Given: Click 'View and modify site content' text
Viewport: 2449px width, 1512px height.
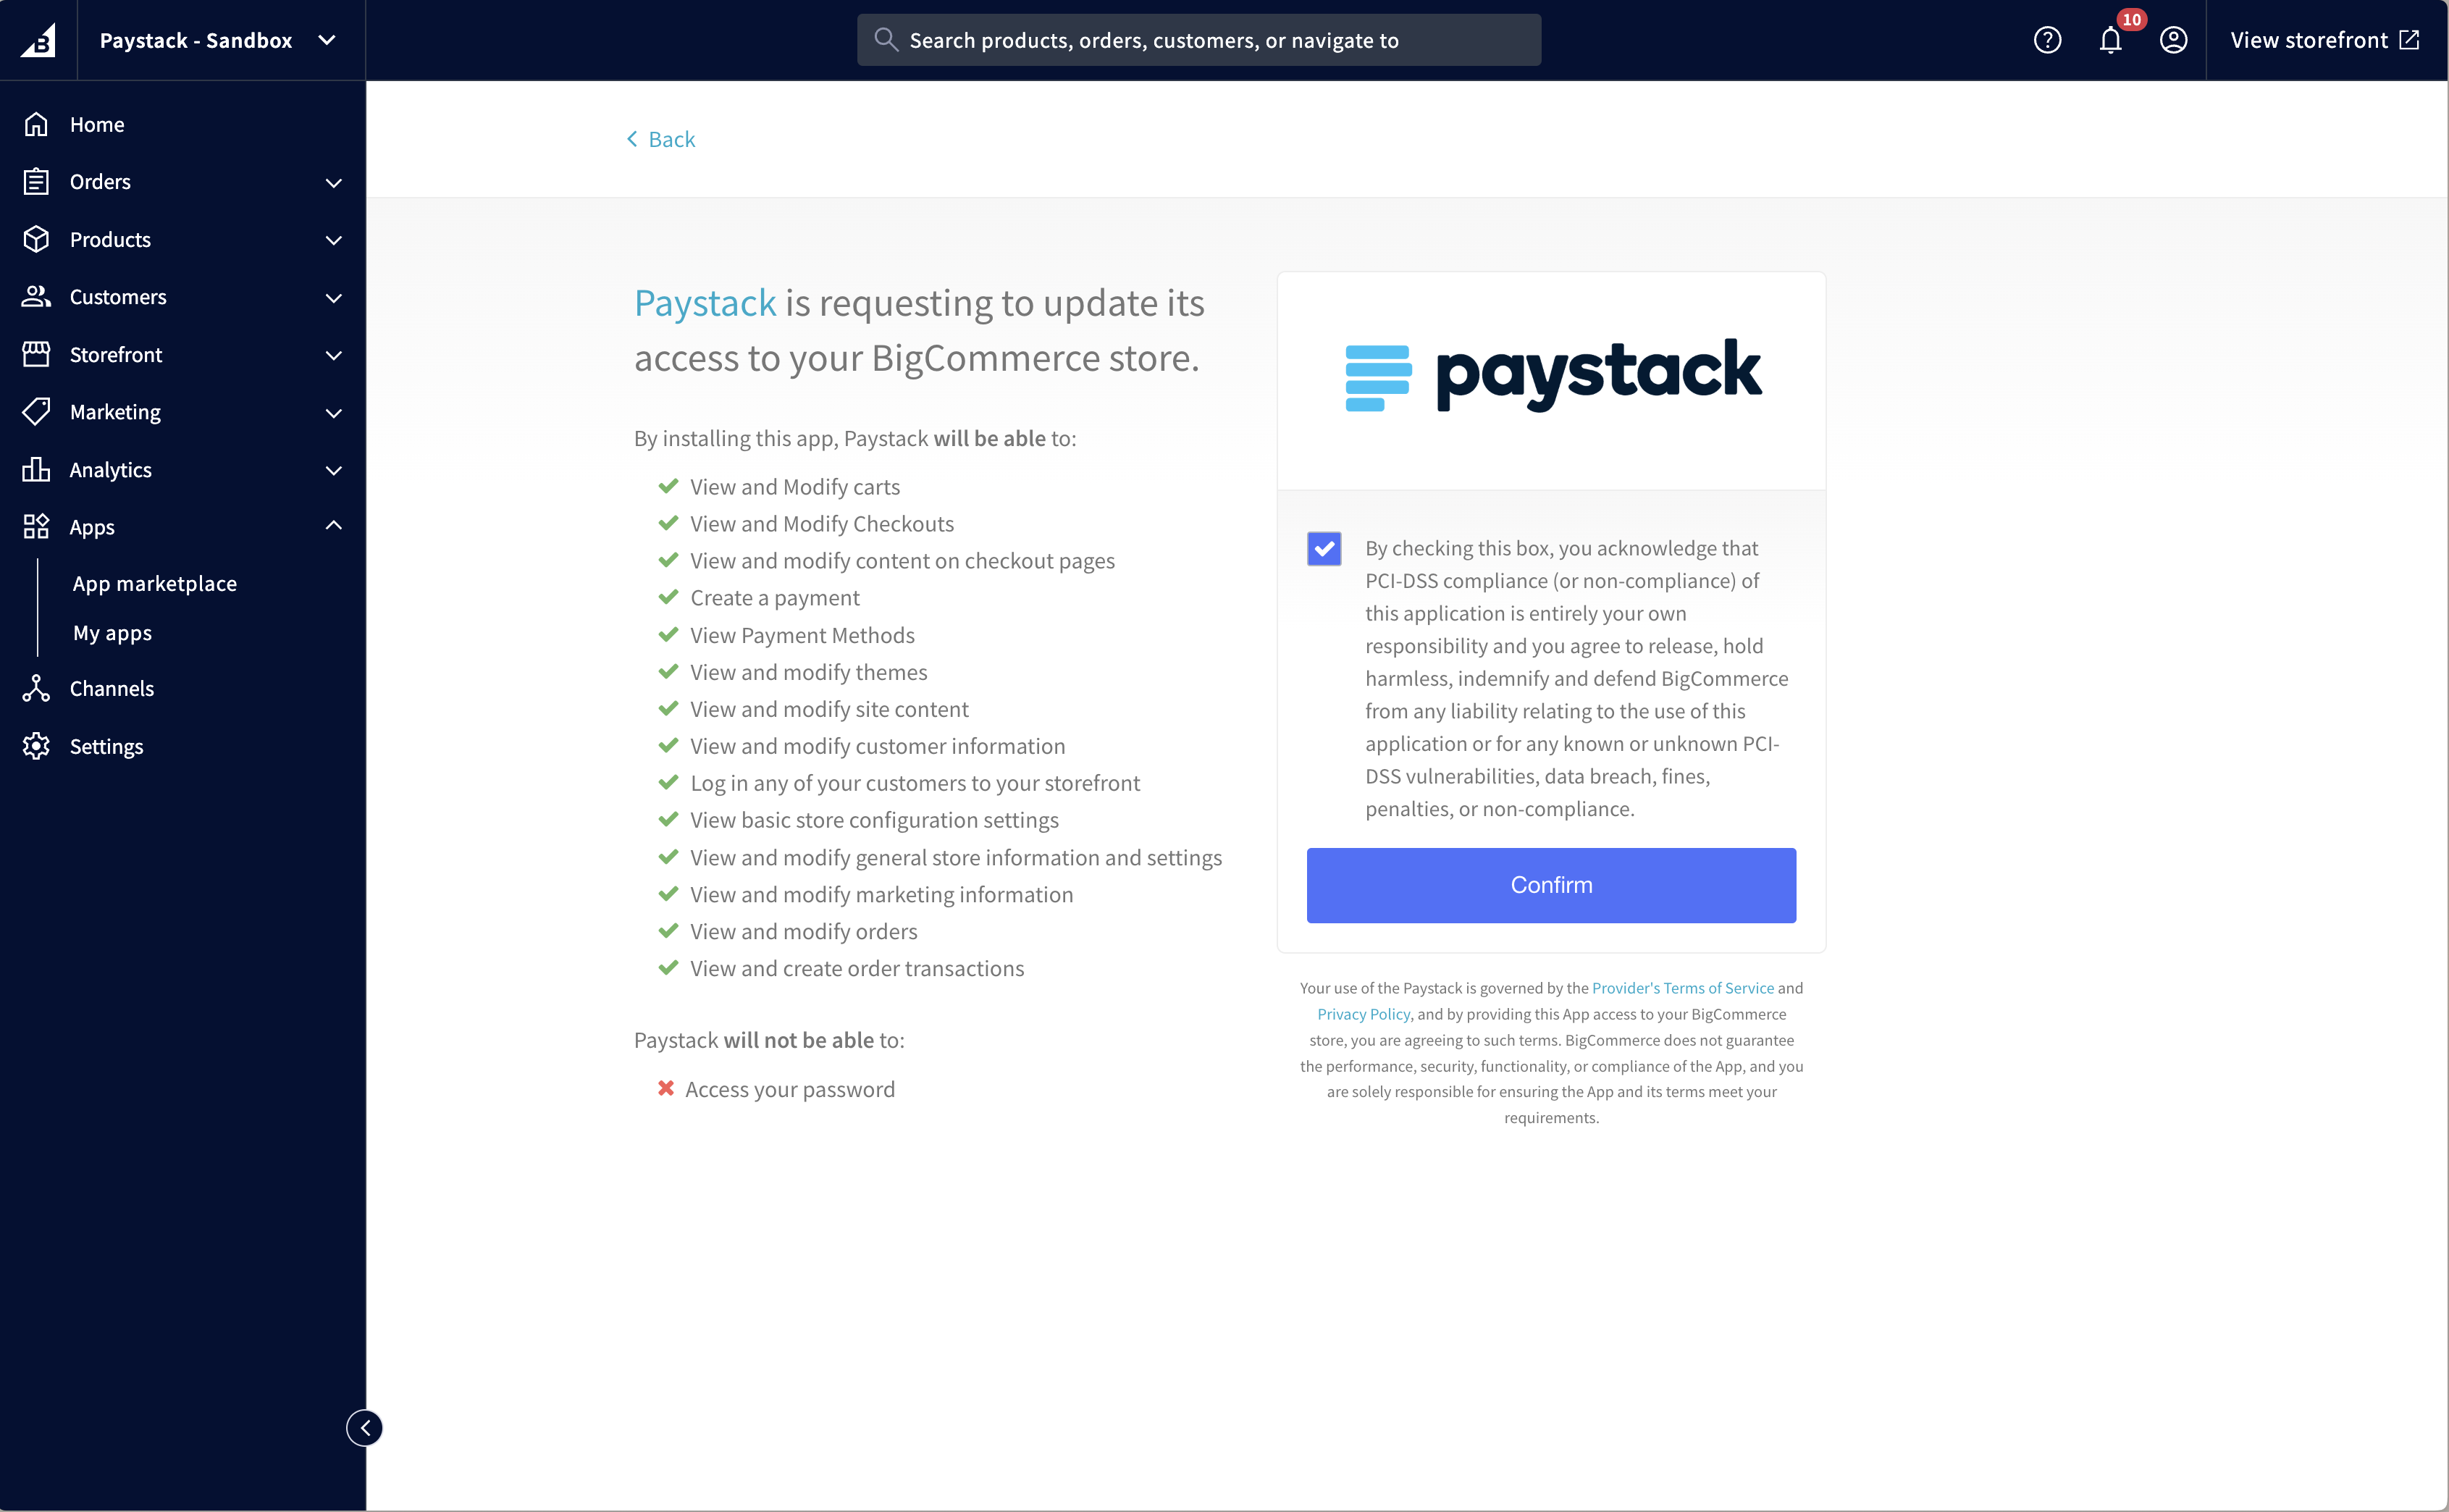Looking at the screenshot, I should coord(829,709).
